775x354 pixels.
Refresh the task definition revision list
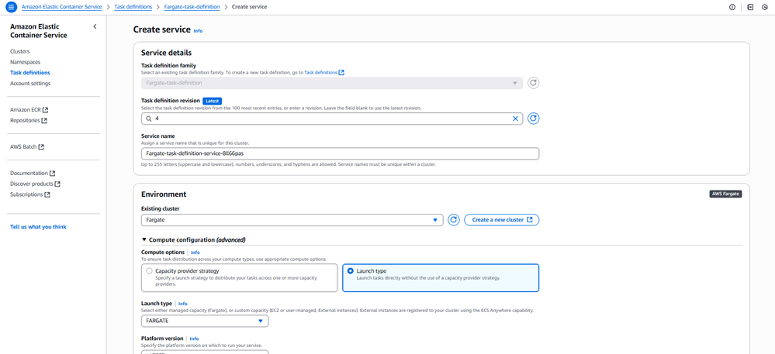[x=533, y=119]
